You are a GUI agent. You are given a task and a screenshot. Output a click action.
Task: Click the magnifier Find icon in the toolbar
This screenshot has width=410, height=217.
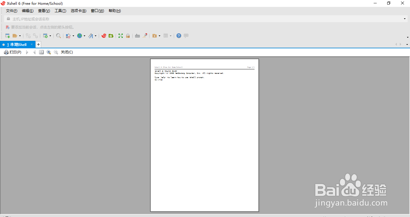(x=59, y=36)
